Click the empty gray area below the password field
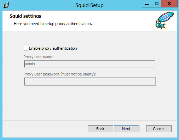 (89, 103)
